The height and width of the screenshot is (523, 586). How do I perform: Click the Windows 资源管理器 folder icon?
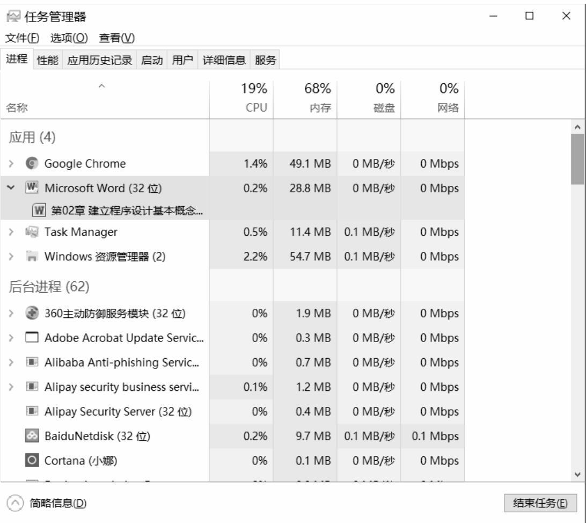(32, 257)
